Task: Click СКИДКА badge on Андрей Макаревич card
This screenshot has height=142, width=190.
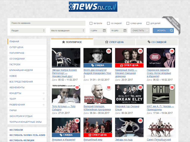Action: click(x=98, y=65)
